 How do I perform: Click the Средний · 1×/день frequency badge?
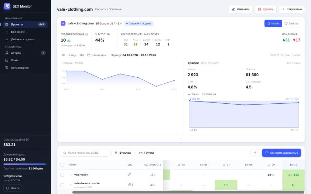[x=139, y=24]
